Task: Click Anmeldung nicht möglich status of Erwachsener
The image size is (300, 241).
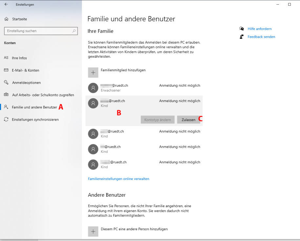Action: point(180,85)
